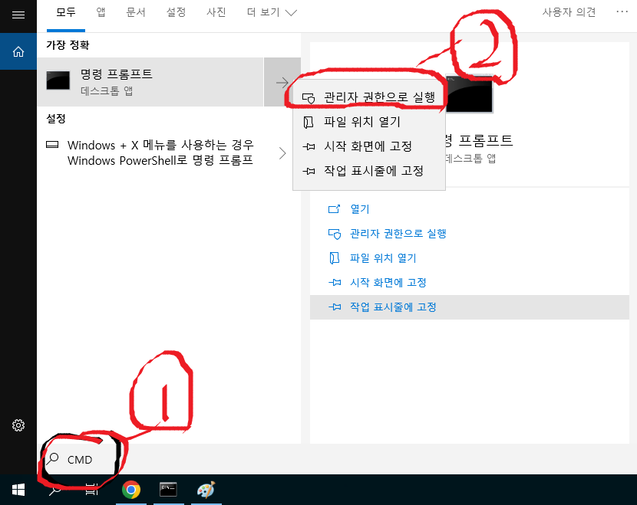This screenshot has width=637, height=505.
Task: Click 열기 in the right panel
Action: (361, 208)
